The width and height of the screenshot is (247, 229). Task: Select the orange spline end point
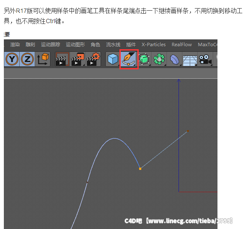(140, 169)
